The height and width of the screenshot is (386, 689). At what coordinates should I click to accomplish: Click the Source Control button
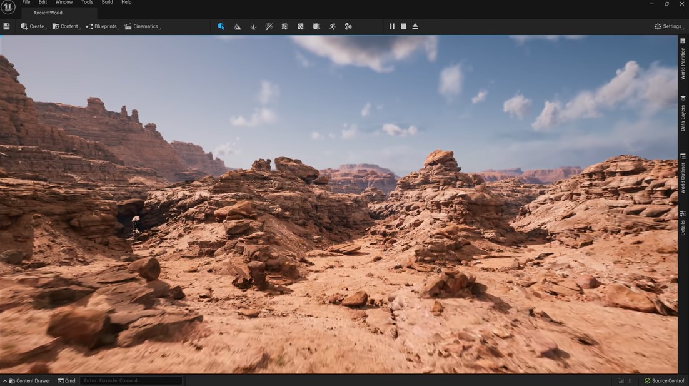664,380
